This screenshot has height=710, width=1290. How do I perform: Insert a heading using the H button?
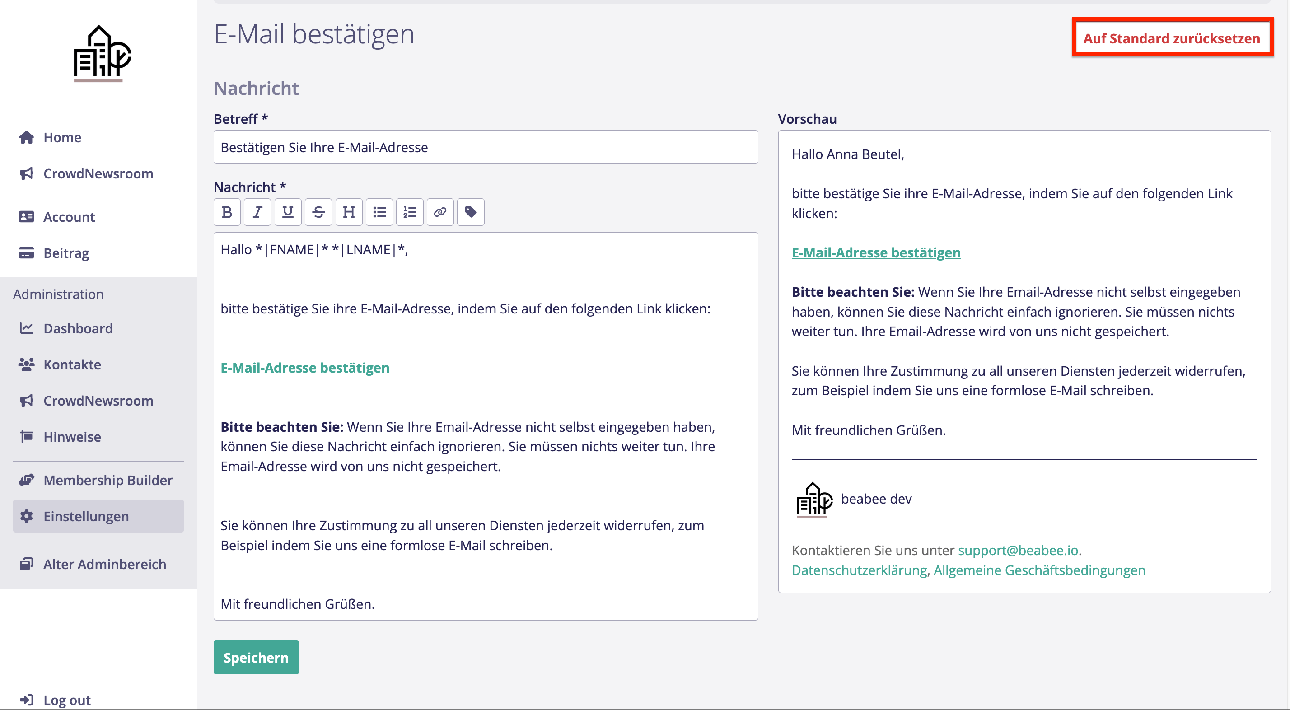coord(349,212)
